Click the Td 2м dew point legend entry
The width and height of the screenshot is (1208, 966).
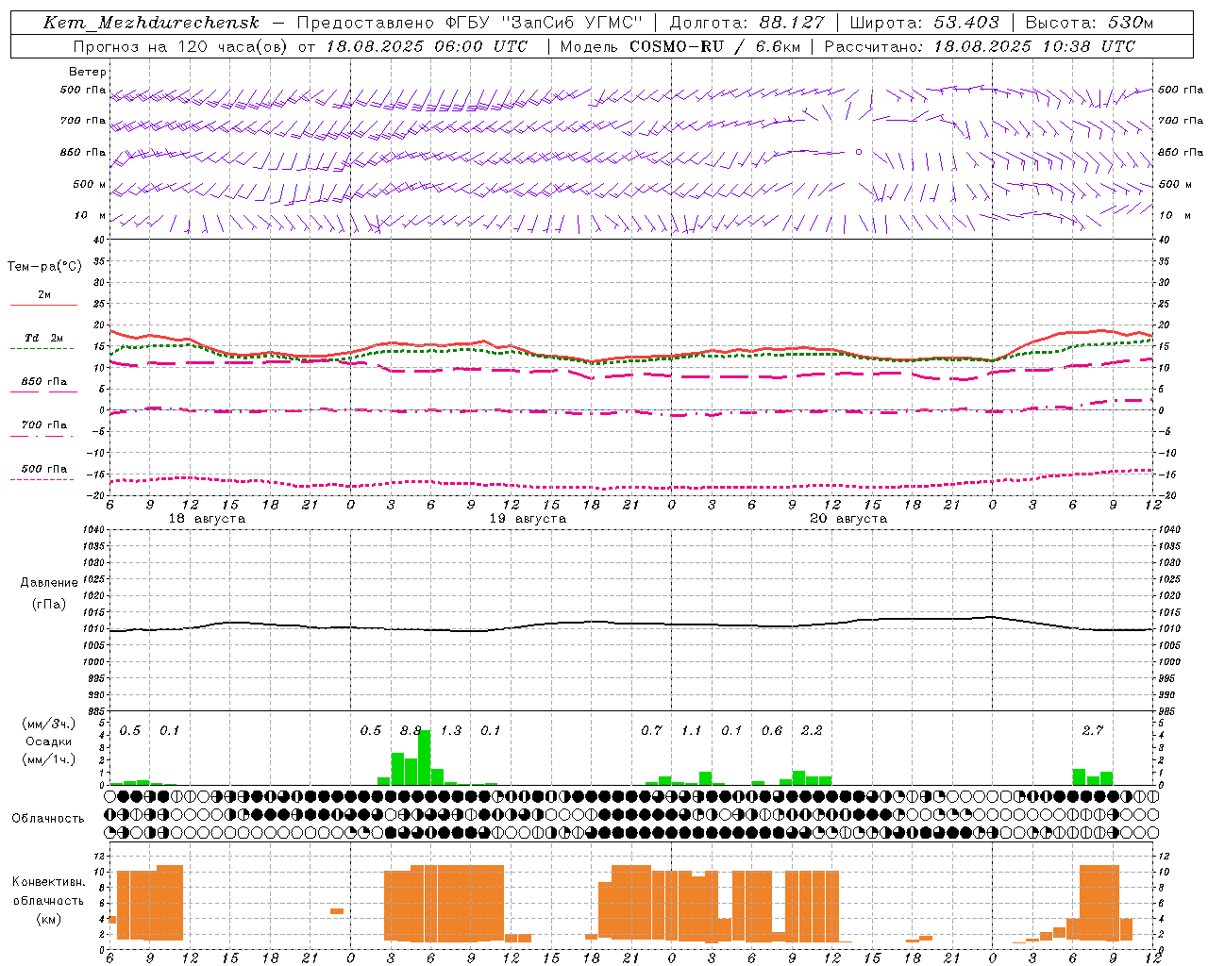pyautogui.click(x=43, y=341)
